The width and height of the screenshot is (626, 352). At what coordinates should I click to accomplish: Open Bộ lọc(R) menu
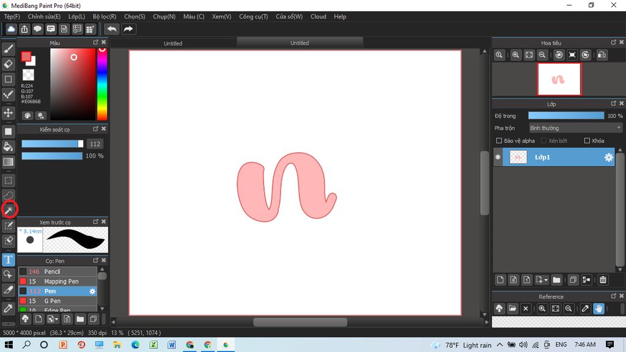(x=105, y=16)
